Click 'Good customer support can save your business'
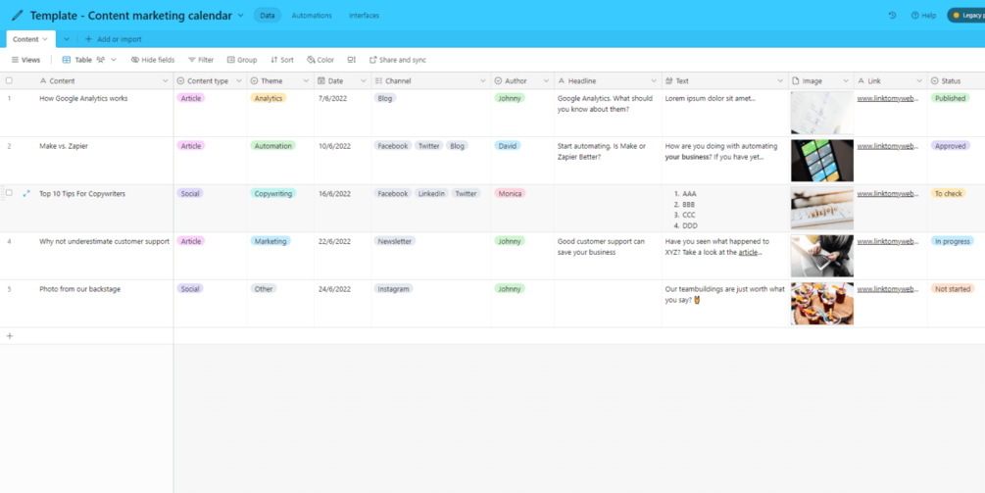This screenshot has height=493, width=985. click(x=601, y=246)
